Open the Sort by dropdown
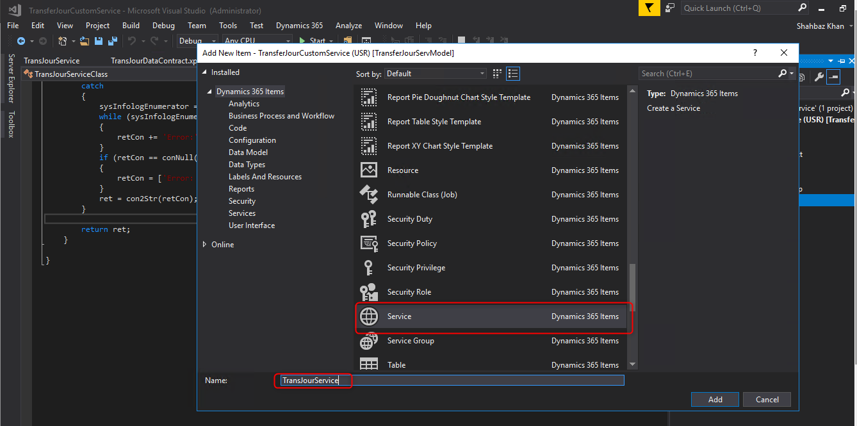The height and width of the screenshot is (426, 857). tap(436, 74)
